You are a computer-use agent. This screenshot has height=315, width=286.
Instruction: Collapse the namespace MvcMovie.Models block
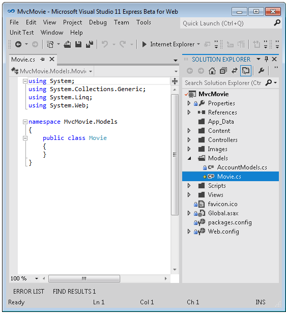[25, 122]
